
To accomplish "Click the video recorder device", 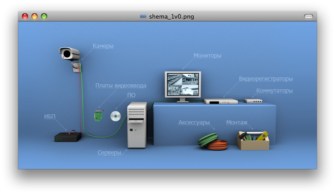I will click(220, 101).
